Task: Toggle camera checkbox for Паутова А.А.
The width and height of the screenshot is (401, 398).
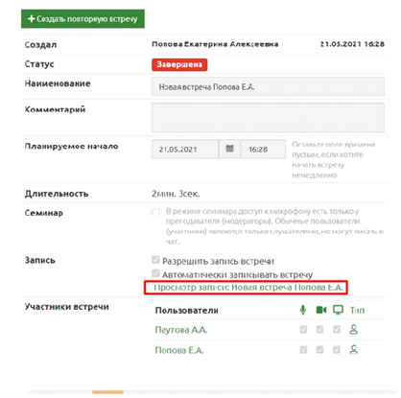Action: click(x=319, y=329)
